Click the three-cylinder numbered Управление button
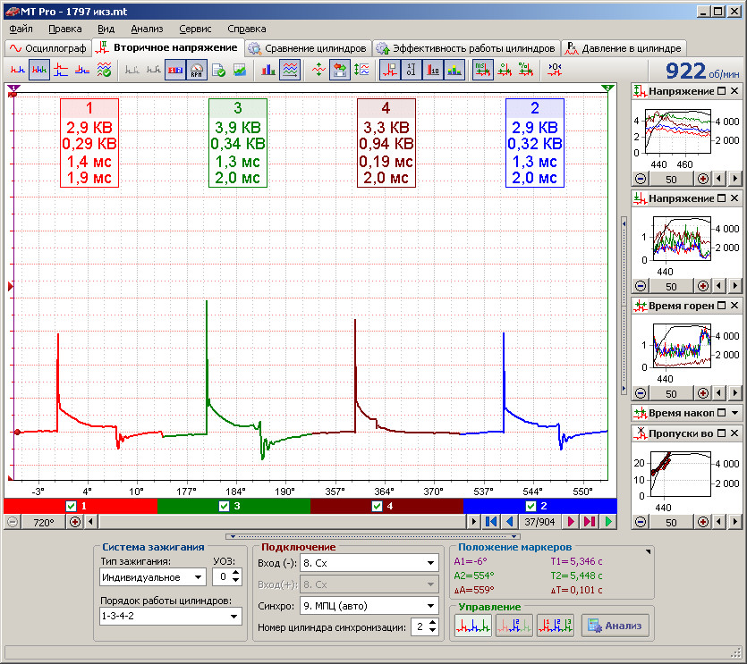This screenshot has width=747, height=664. 555,626
